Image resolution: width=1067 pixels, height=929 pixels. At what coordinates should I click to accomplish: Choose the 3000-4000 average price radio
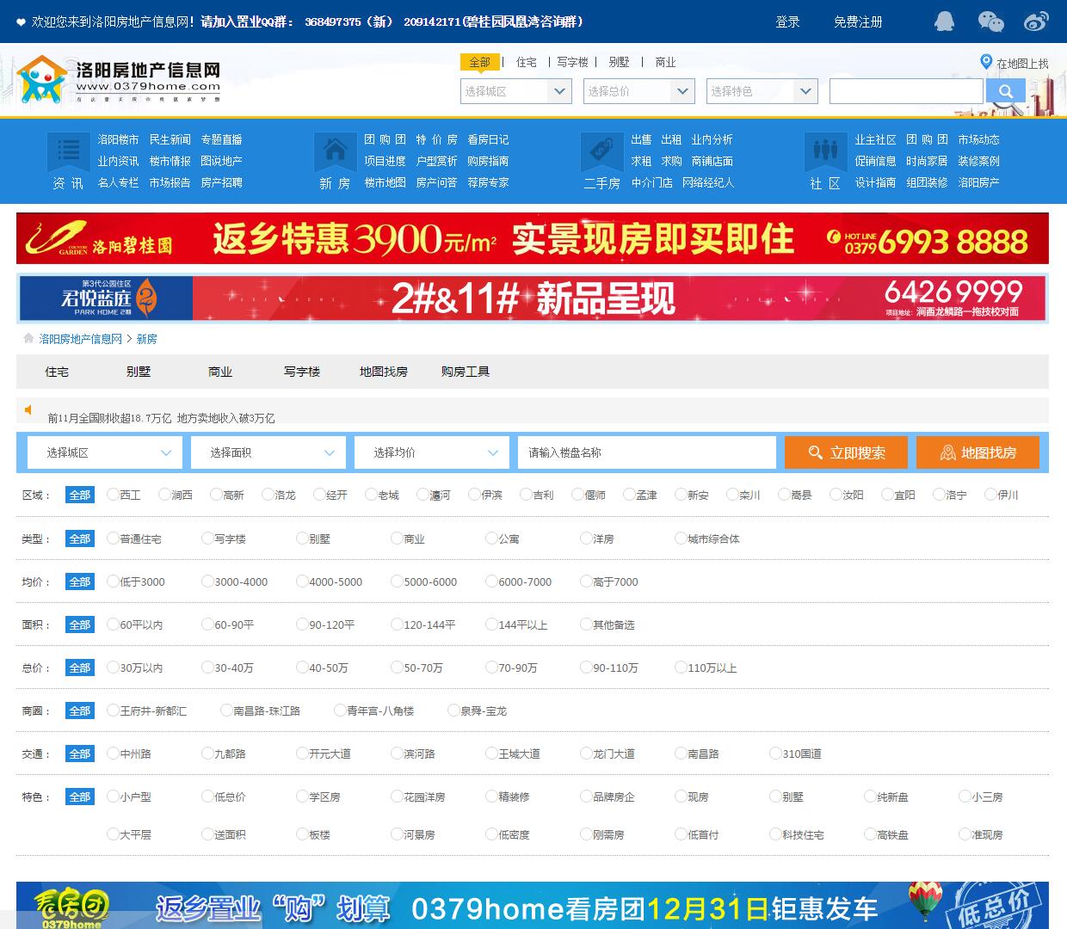[x=207, y=581]
